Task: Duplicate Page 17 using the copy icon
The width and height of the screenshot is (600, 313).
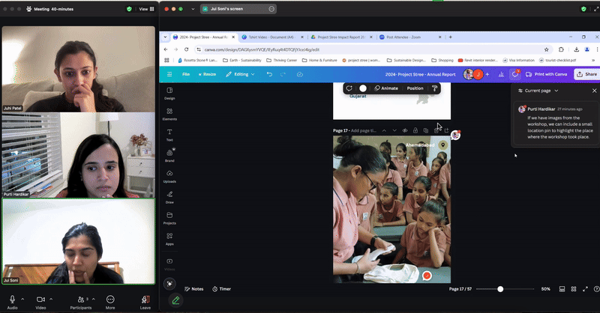Action: [425, 130]
